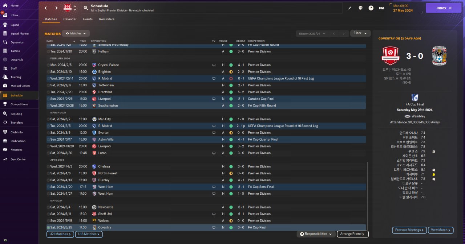Open the Staff sidebar icon
Screen dimensions: 465x244
(5, 68)
